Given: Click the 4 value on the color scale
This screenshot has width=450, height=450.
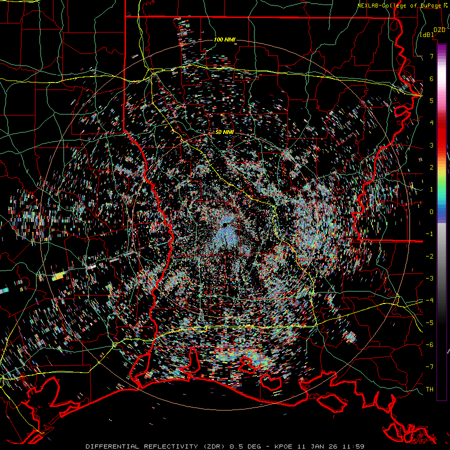Looking at the screenshot, I should 431,123.
